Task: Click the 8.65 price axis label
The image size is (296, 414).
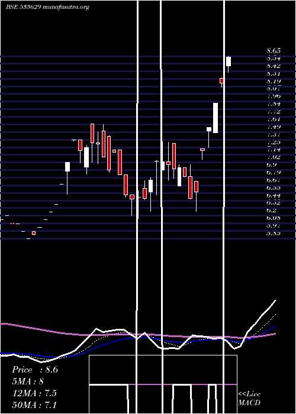Action: [274, 51]
